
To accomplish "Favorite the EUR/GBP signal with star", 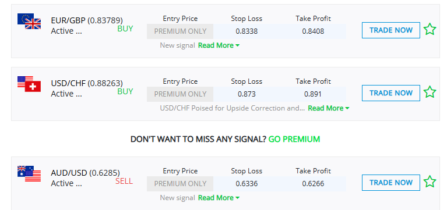I will click(430, 30).
